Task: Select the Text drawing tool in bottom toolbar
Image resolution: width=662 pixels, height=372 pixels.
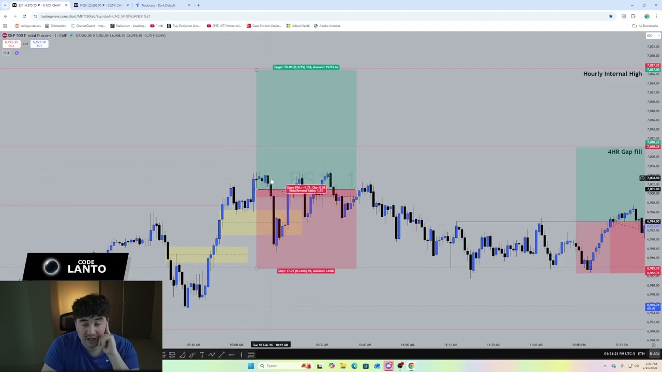Action: (x=202, y=354)
